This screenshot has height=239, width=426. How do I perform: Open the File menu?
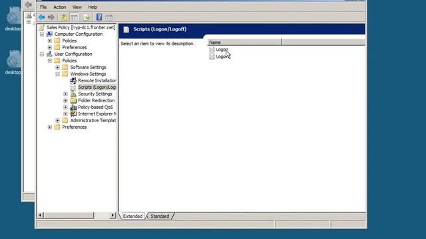(x=43, y=7)
